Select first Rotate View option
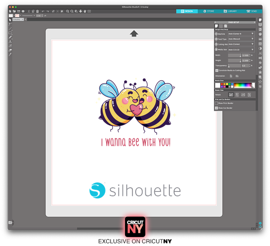 tap(231, 94)
